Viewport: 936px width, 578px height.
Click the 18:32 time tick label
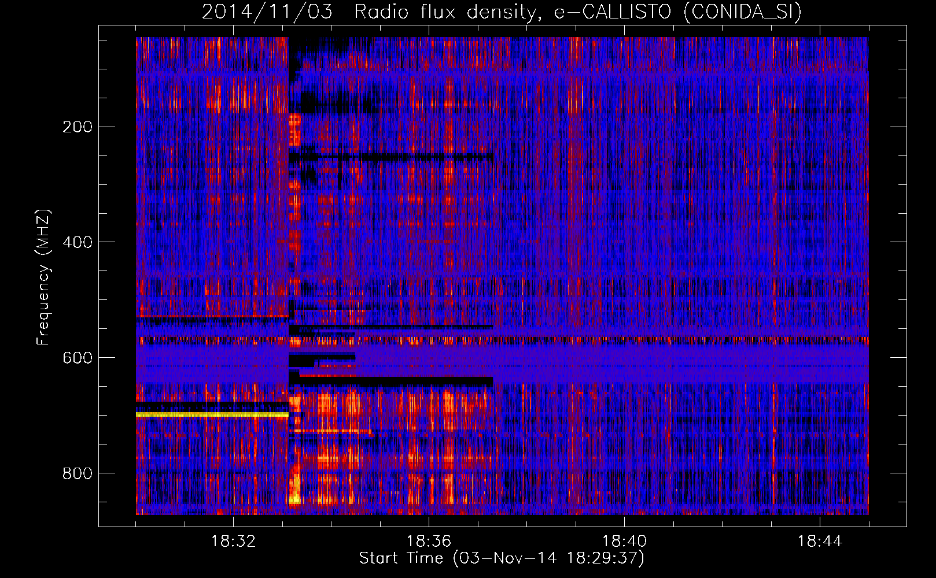coord(233,541)
